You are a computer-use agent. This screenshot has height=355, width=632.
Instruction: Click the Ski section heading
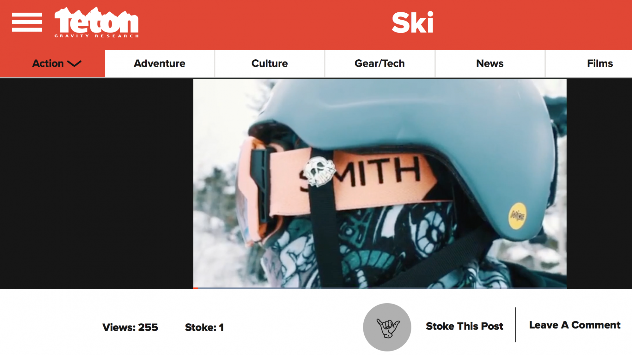point(412,23)
